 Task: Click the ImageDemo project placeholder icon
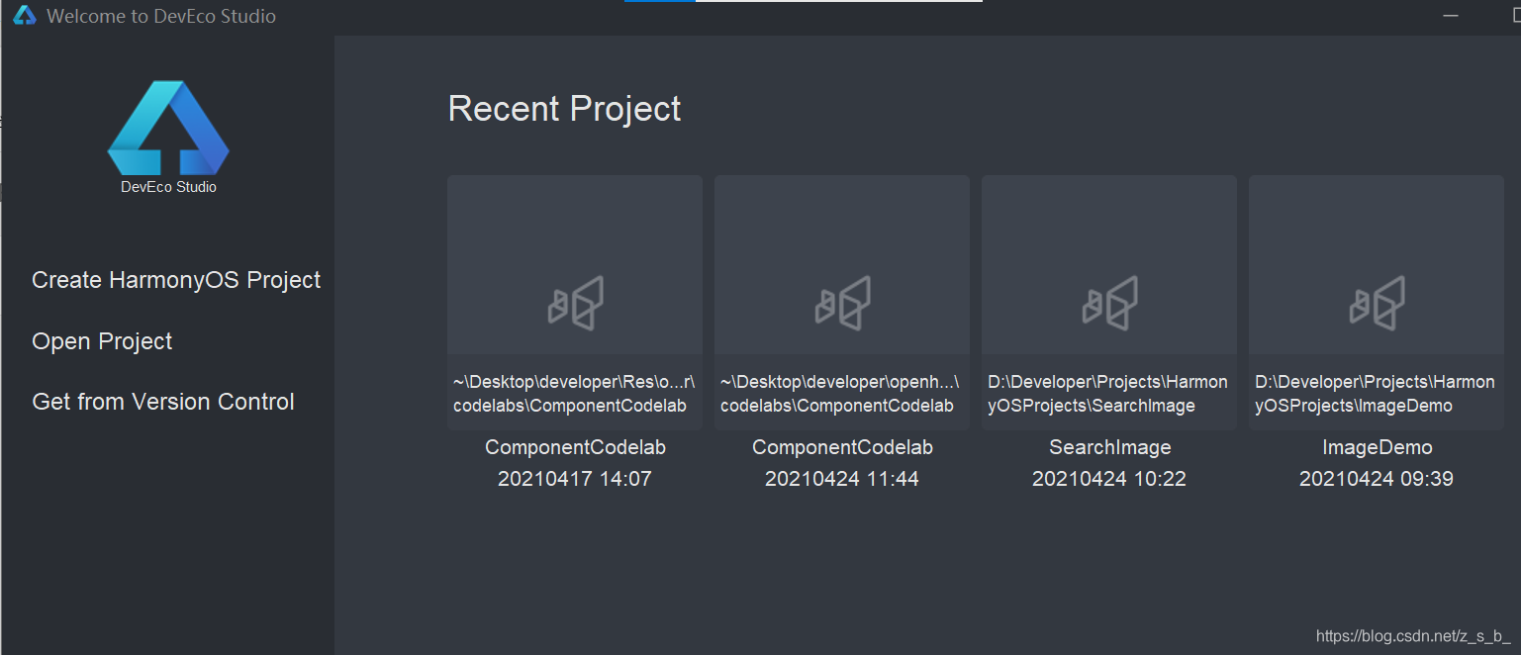coord(1376,302)
